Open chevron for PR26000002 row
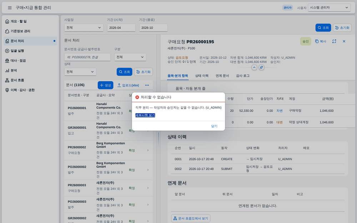This screenshot has height=223, width=357. [148, 150]
